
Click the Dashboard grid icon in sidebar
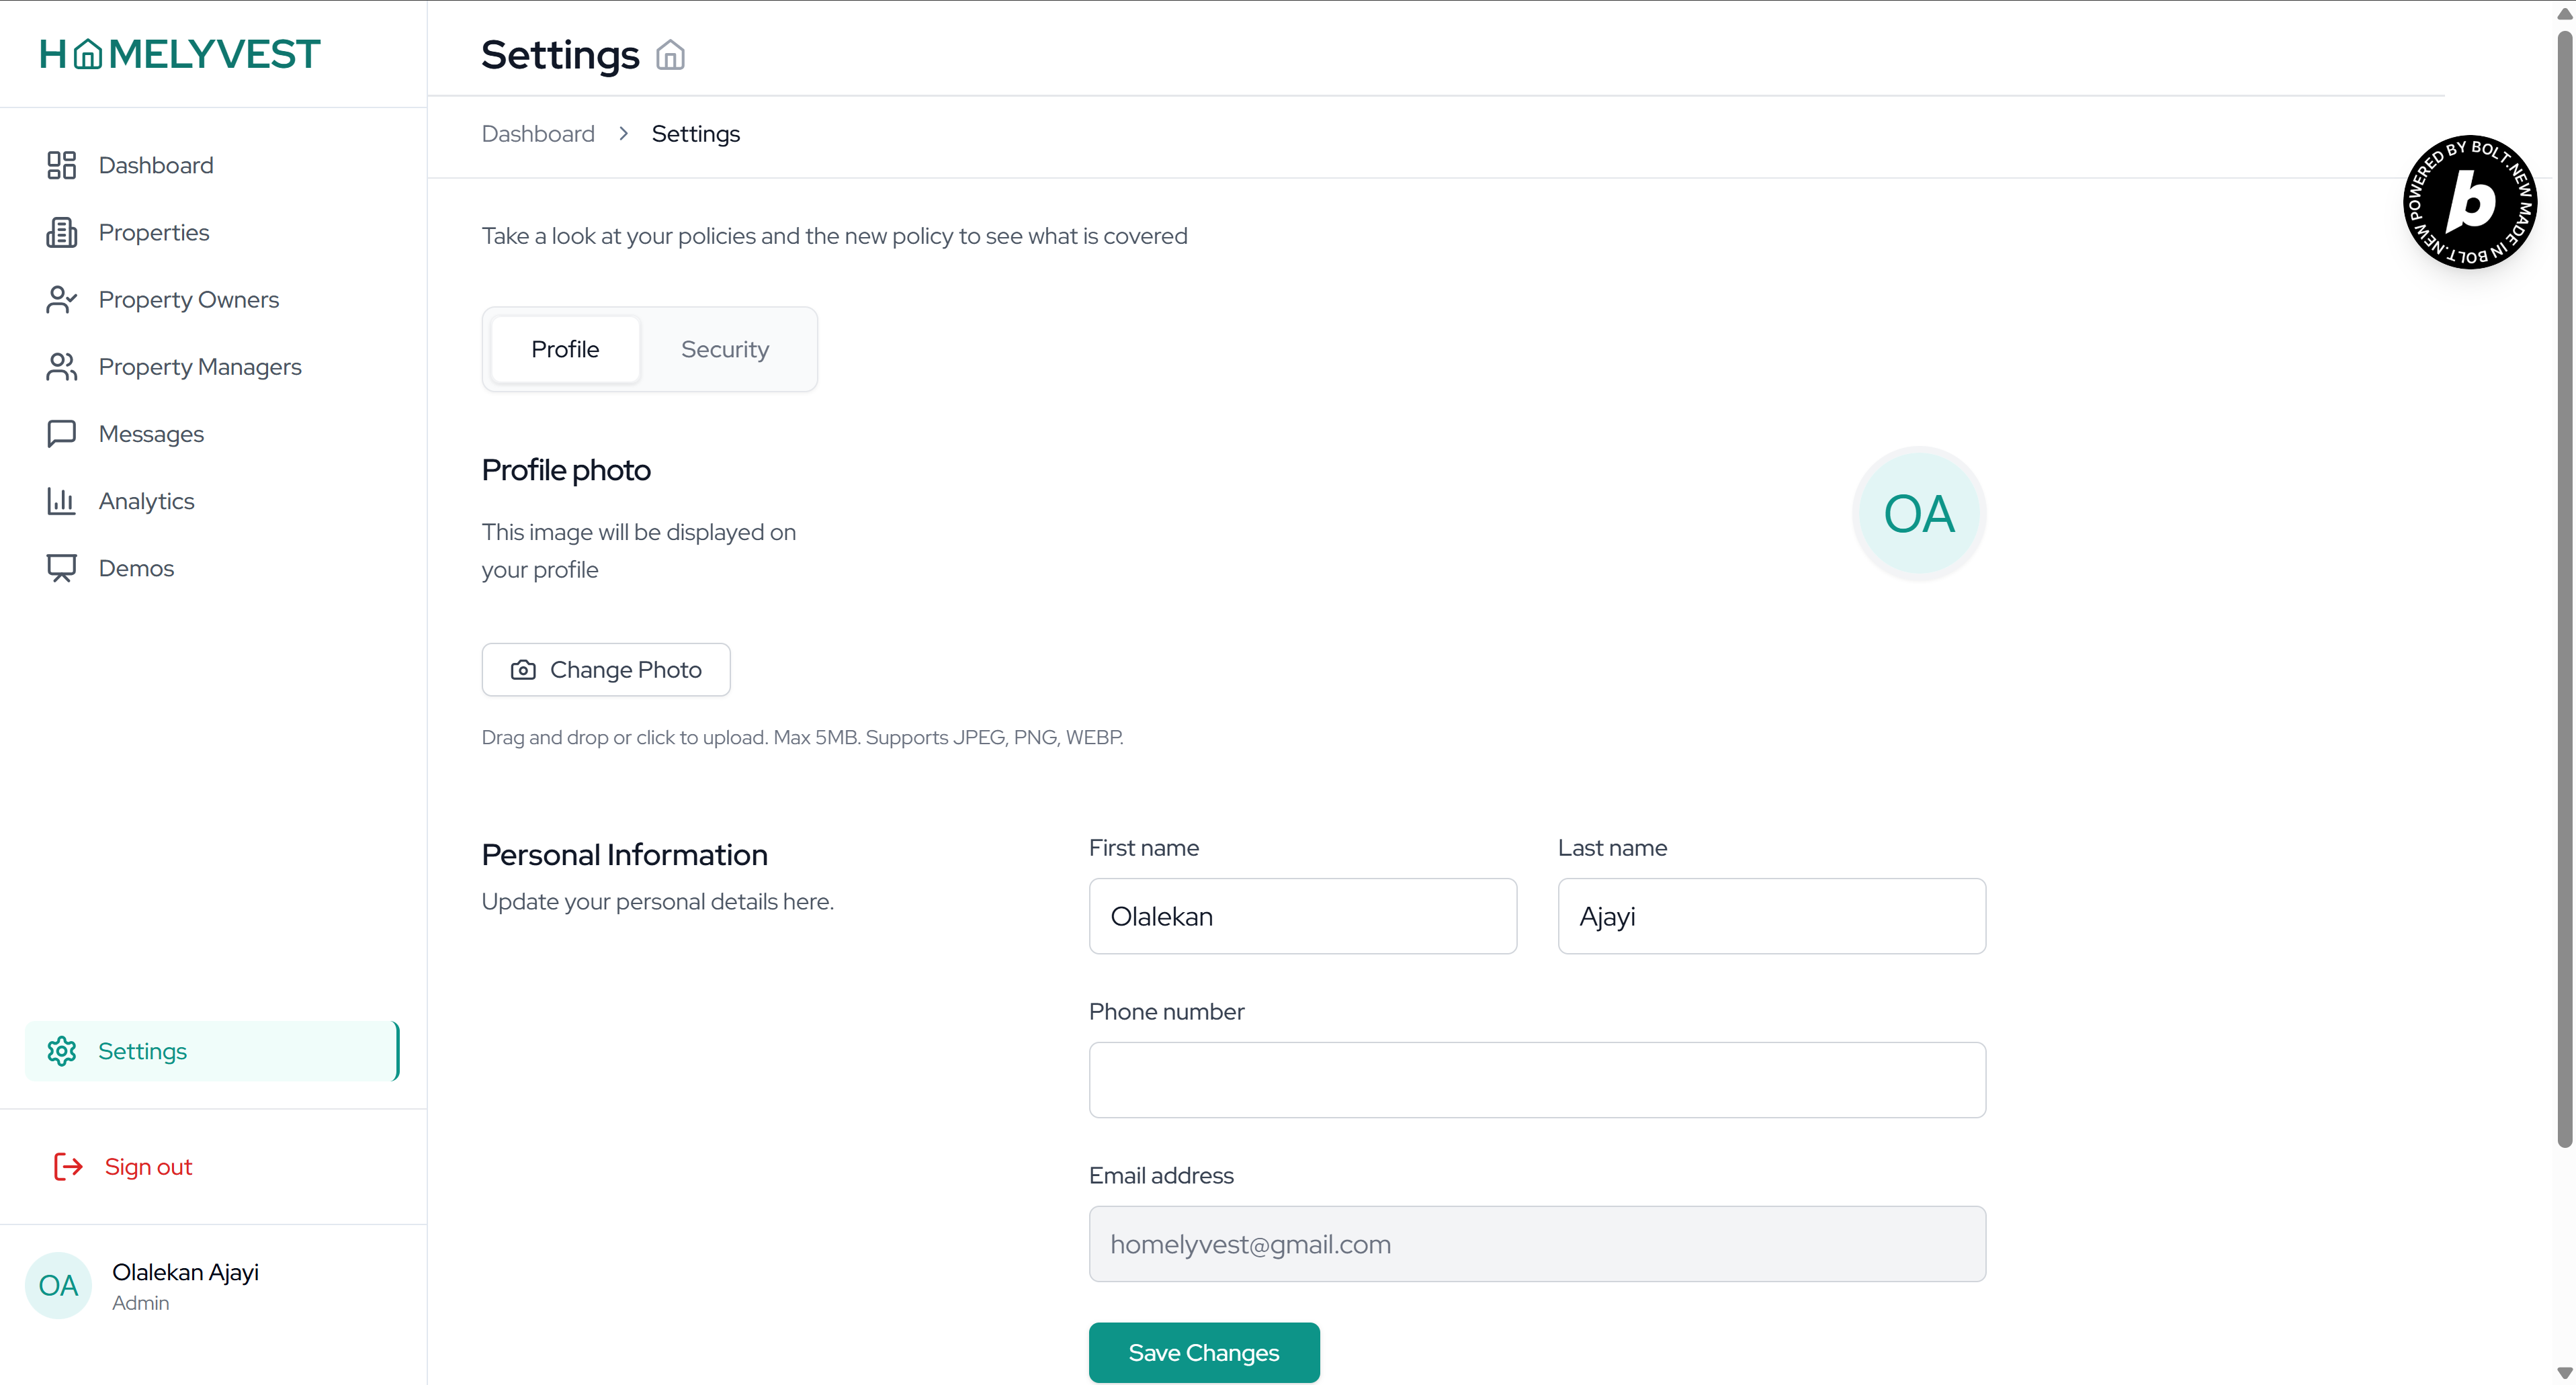coord(61,165)
